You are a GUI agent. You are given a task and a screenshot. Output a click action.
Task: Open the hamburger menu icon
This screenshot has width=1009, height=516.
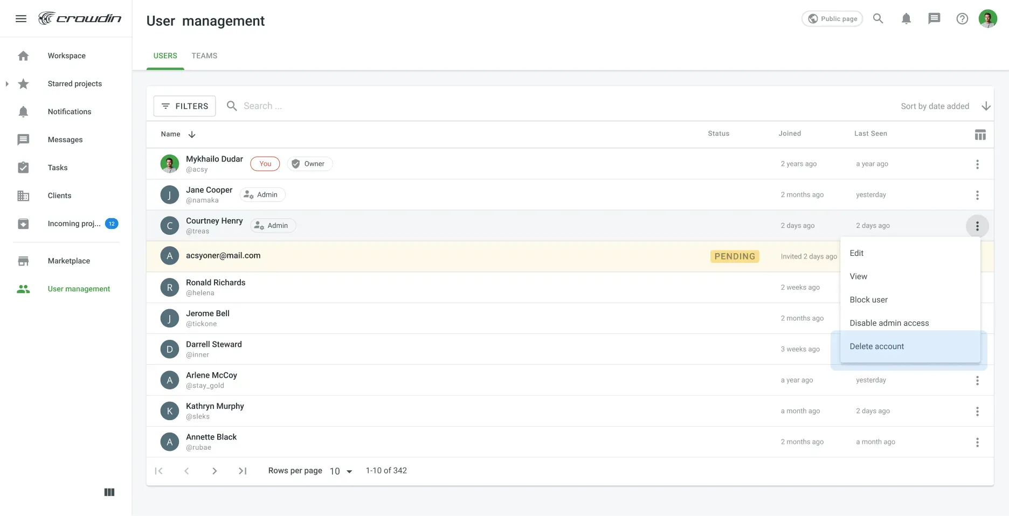(21, 19)
